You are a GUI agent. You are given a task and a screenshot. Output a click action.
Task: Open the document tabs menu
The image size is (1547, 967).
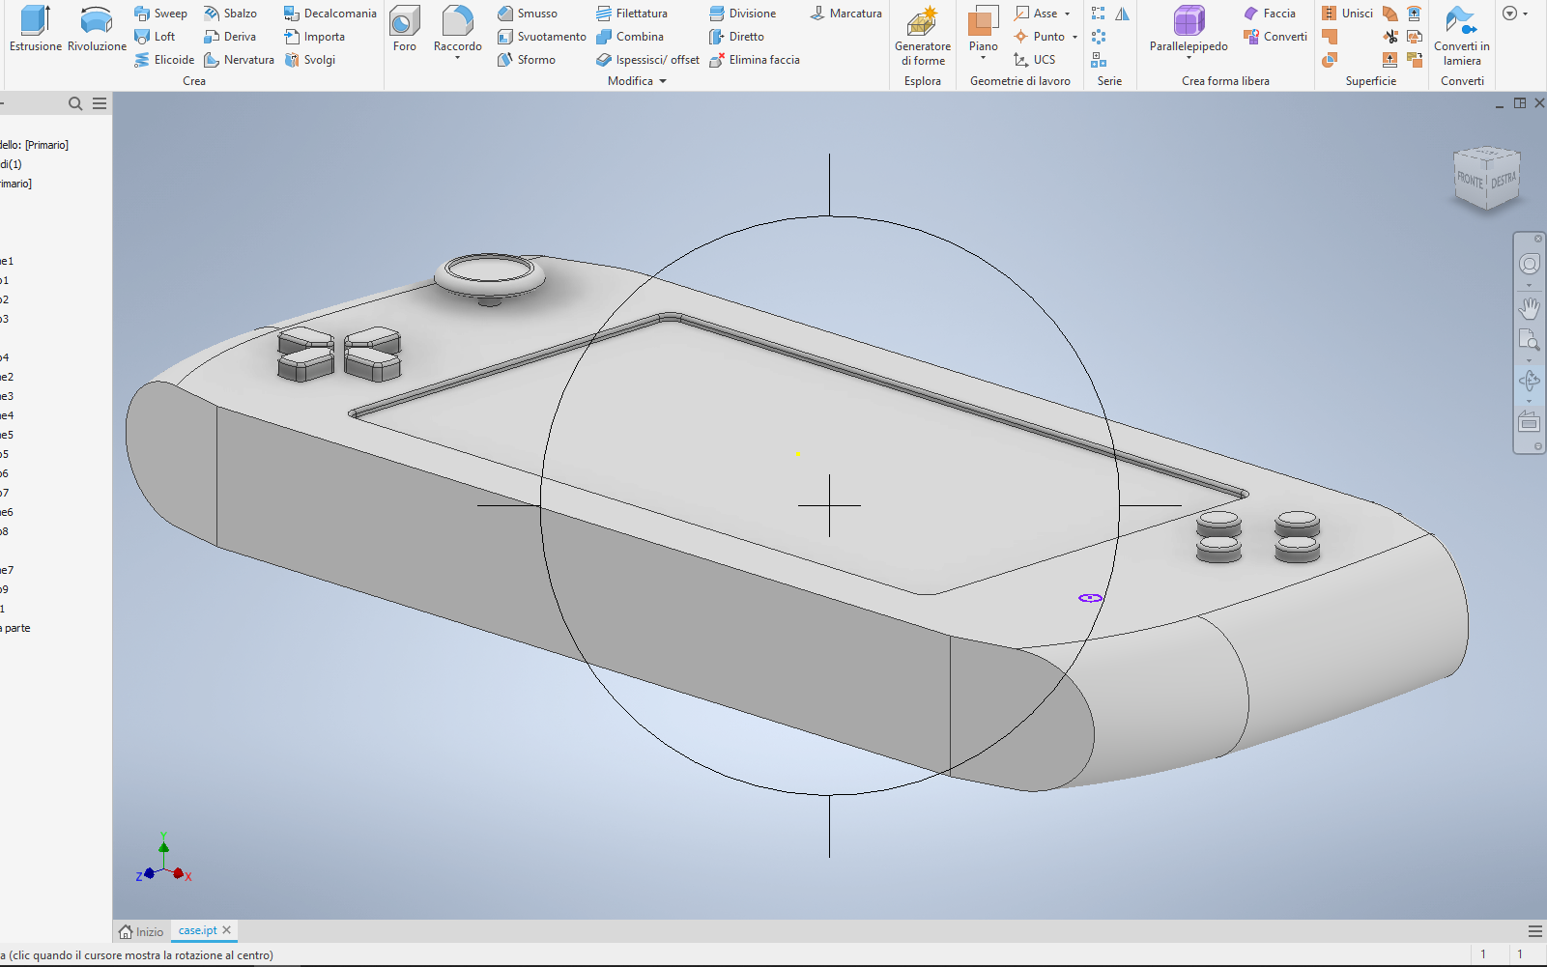point(1535,931)
